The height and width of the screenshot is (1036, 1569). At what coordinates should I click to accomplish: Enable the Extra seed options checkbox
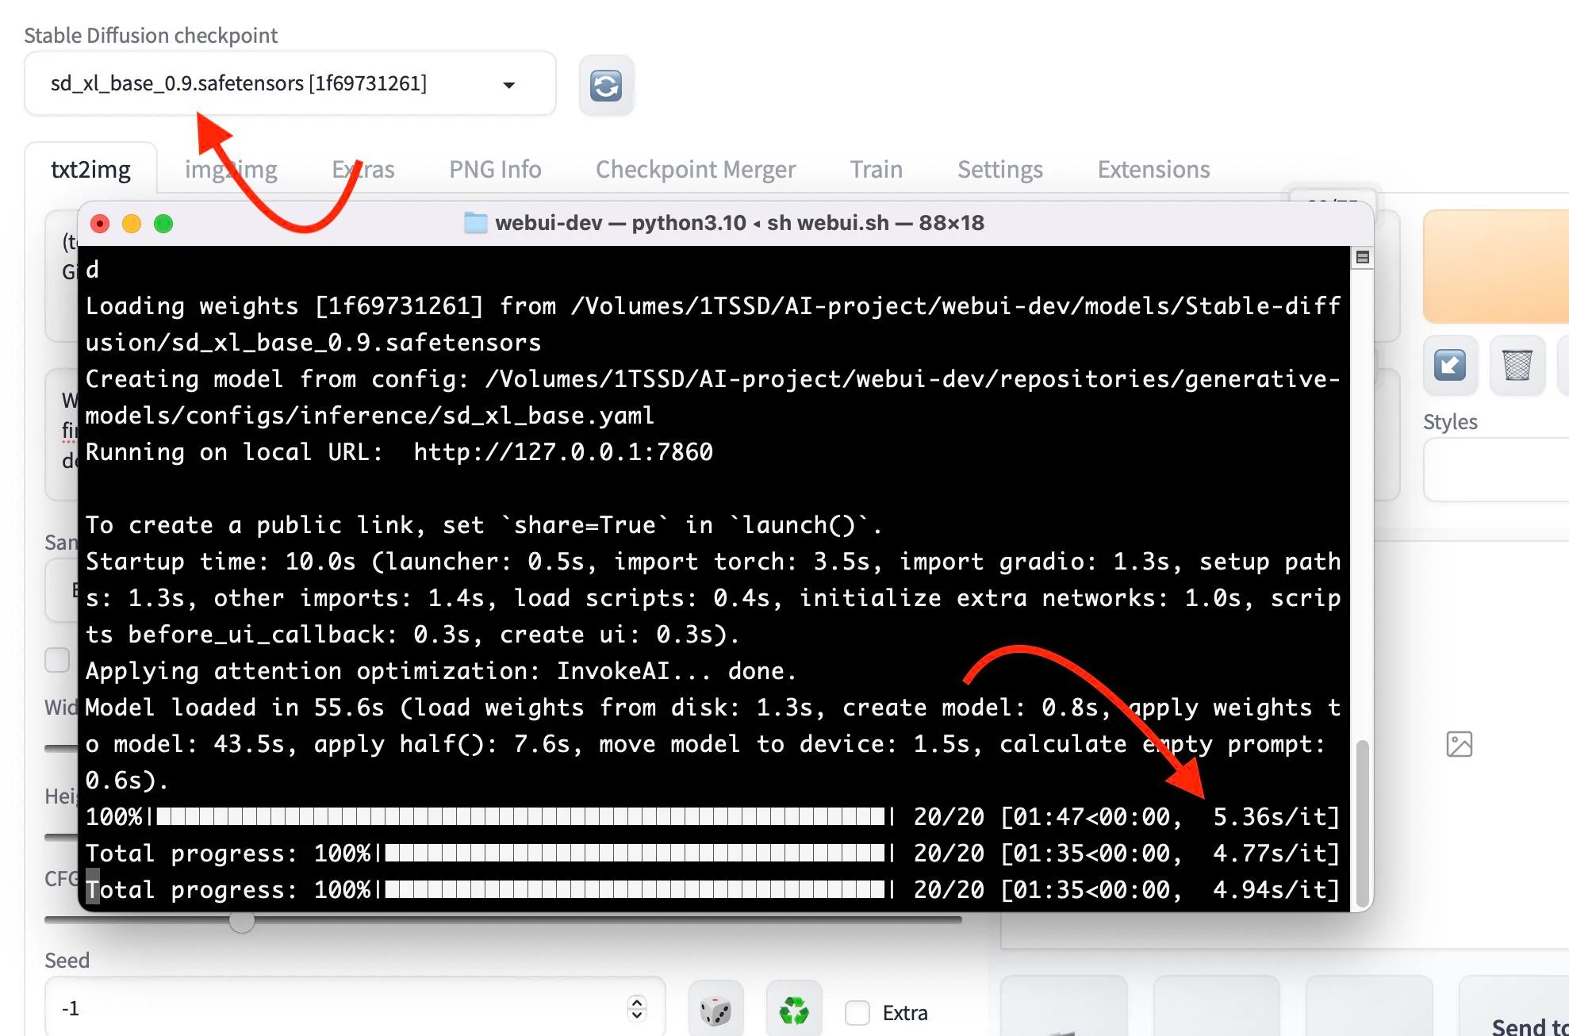click(x=857, y=1012)
